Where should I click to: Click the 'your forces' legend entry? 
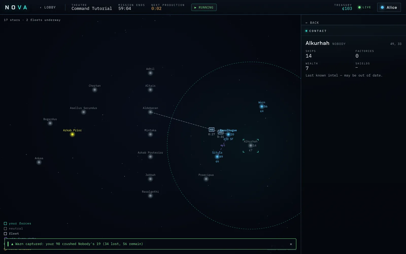18,224
